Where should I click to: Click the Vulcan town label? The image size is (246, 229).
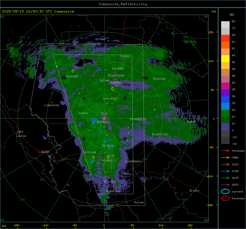[139, 202]
